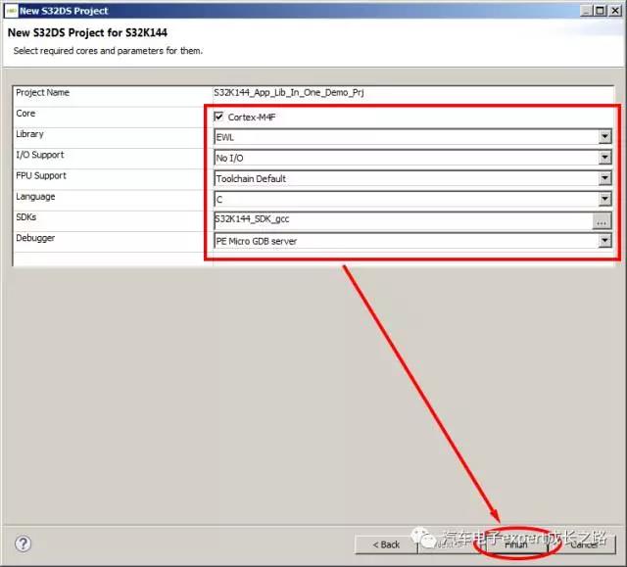Expand the Language dropdown
This screenshot has height=567, width=627.
coord(604,199)
